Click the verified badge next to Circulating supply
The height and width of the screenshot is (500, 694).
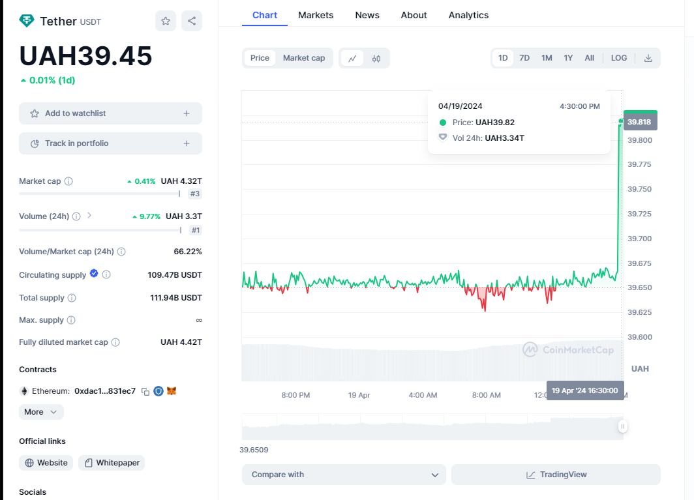pyautogui.click(x=94, y=273)
